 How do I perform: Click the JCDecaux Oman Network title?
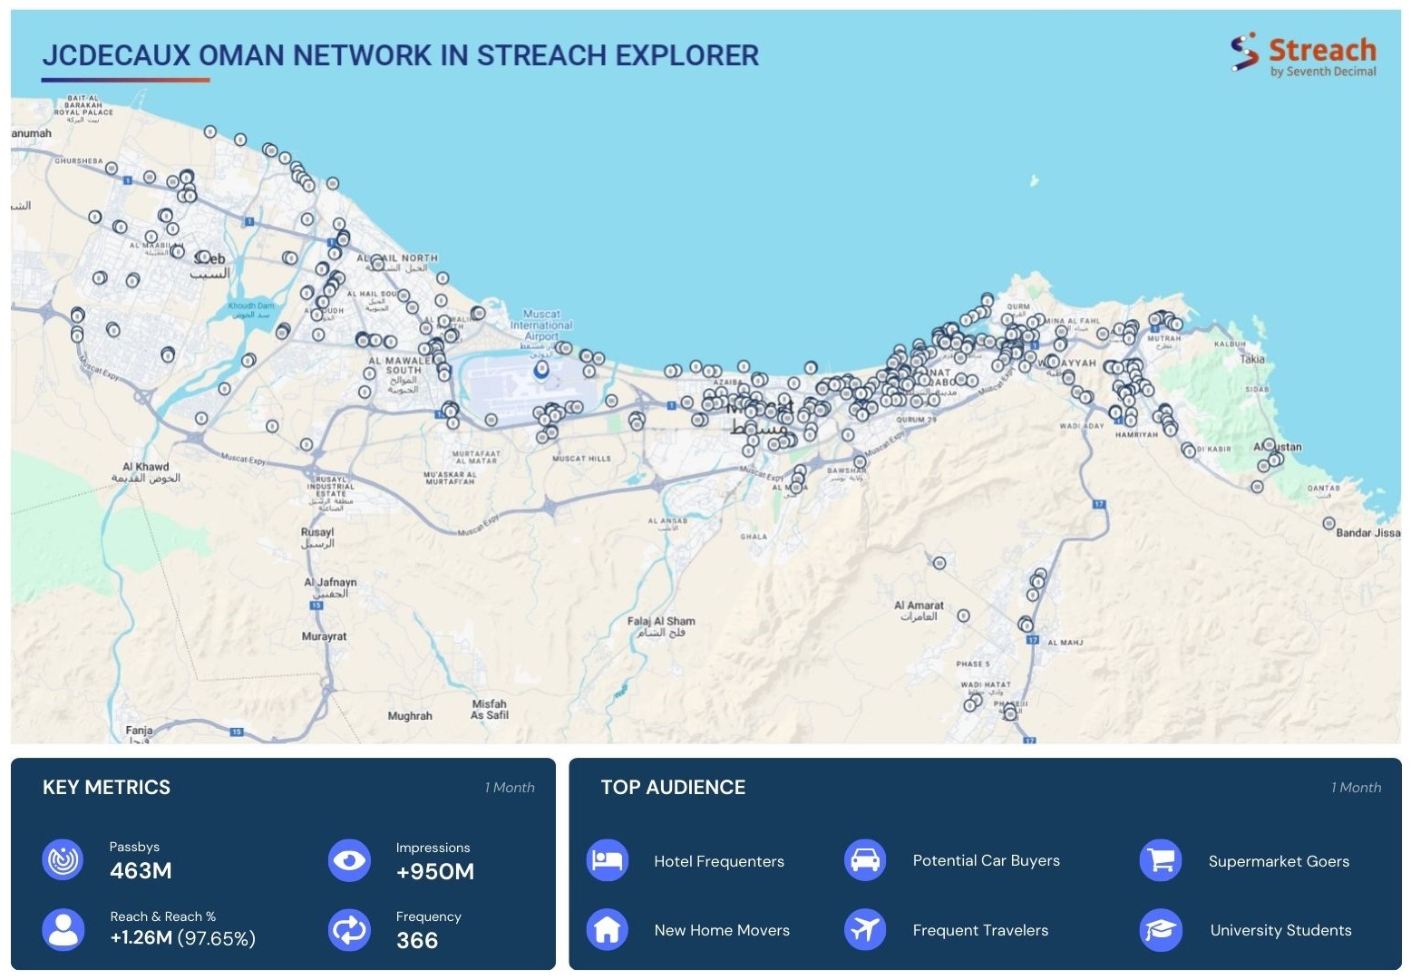tap(400, 55)
